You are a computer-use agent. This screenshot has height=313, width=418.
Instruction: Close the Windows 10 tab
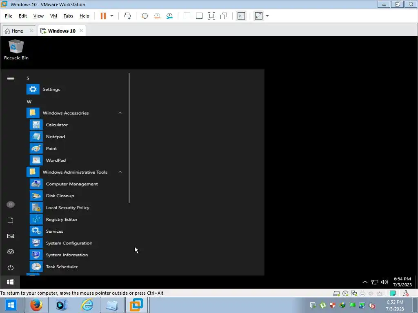click(x=81, y=31)
